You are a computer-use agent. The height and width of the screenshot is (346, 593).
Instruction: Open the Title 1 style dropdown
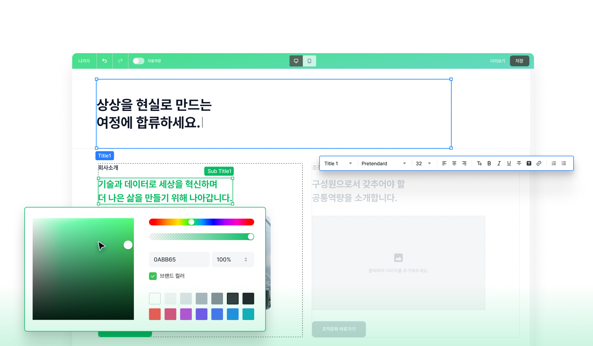point(338,163)
